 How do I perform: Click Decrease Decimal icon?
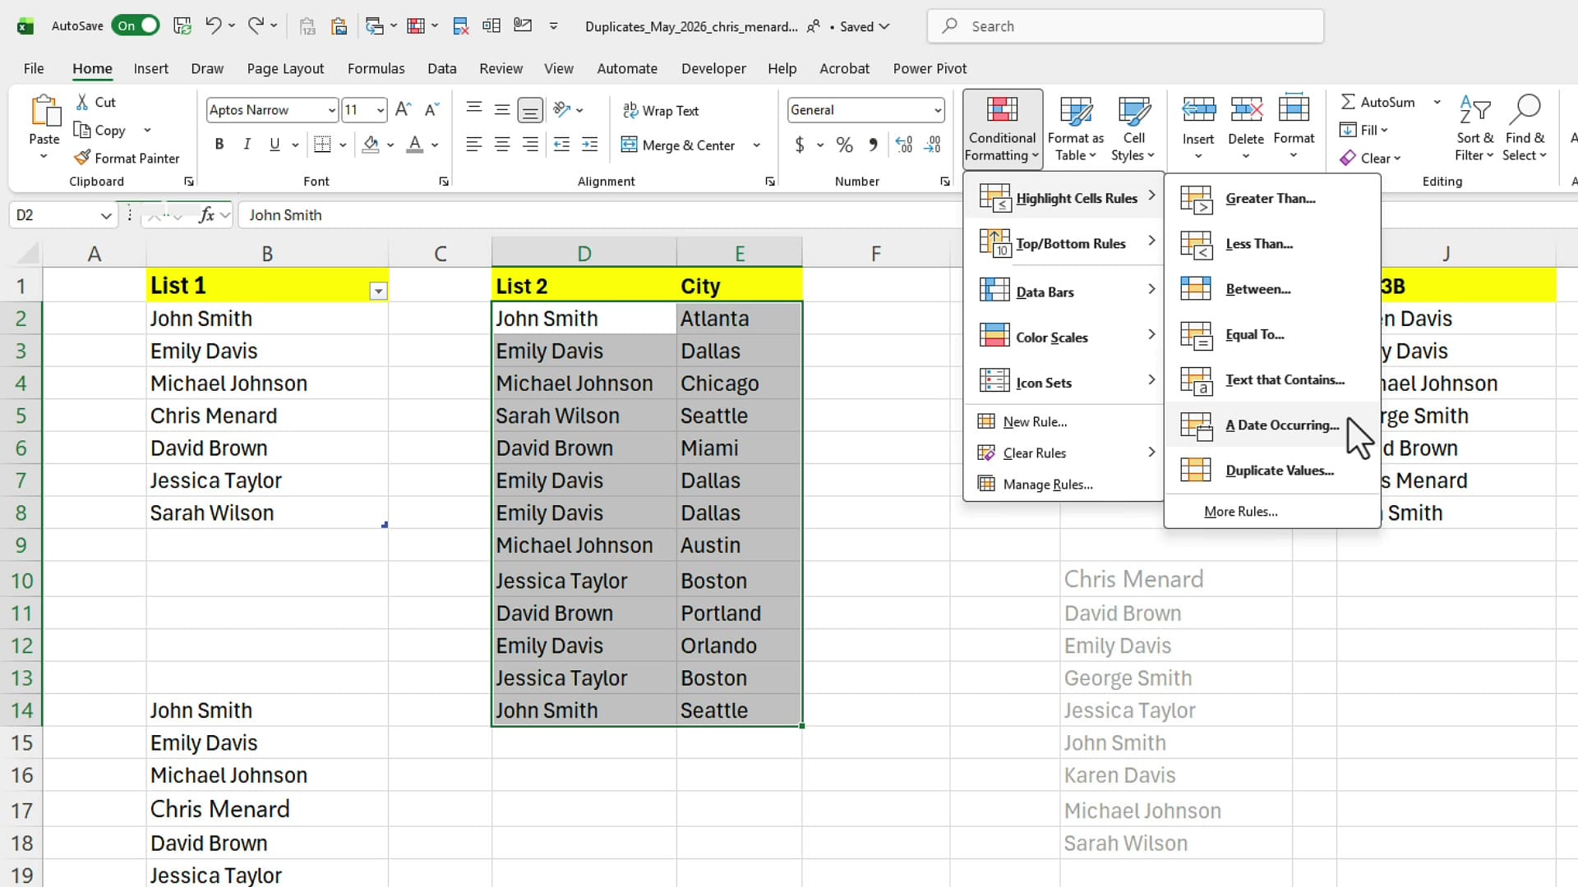(x=933, y=145)
